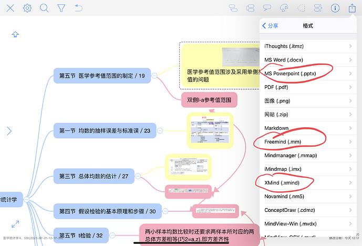Choose MS Powerpoint (.pptx) format
This screenshot has height=246, width=362.
(308, 74)
